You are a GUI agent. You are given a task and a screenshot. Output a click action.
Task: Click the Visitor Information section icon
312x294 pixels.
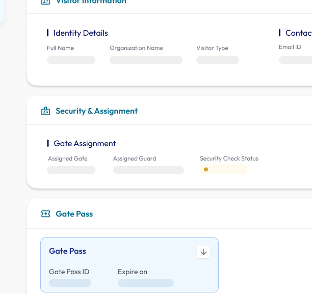coord(46,2)
